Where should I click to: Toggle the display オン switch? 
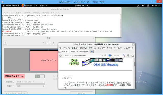[40, 76]
